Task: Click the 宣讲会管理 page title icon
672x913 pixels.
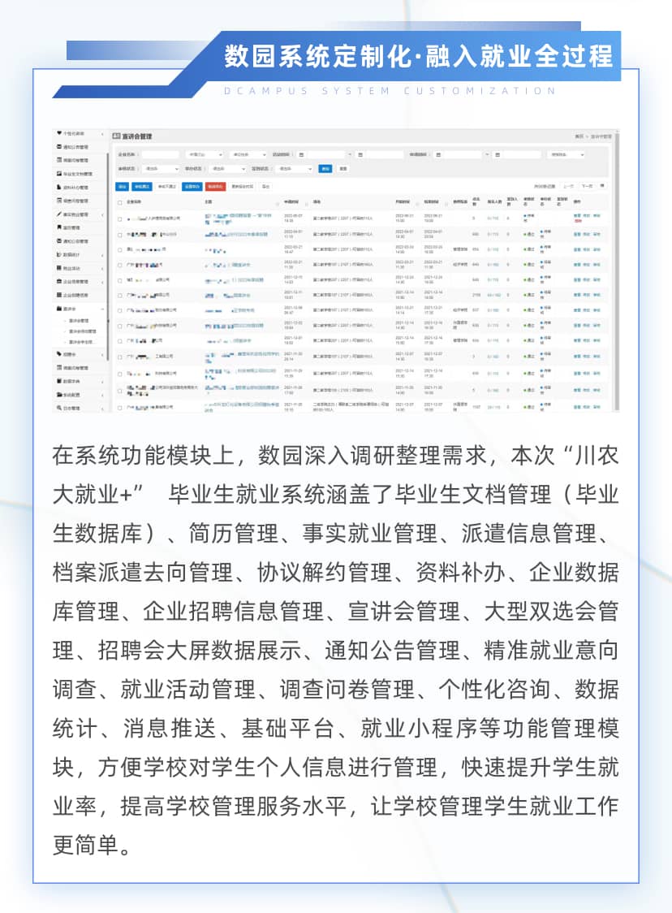Action: tap(116, 136)
